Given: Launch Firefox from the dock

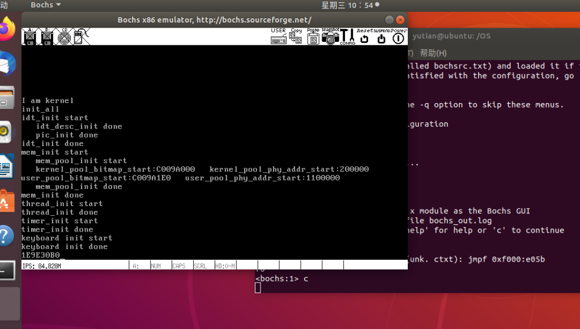Looking at the screenshot, I should [7, 28].
